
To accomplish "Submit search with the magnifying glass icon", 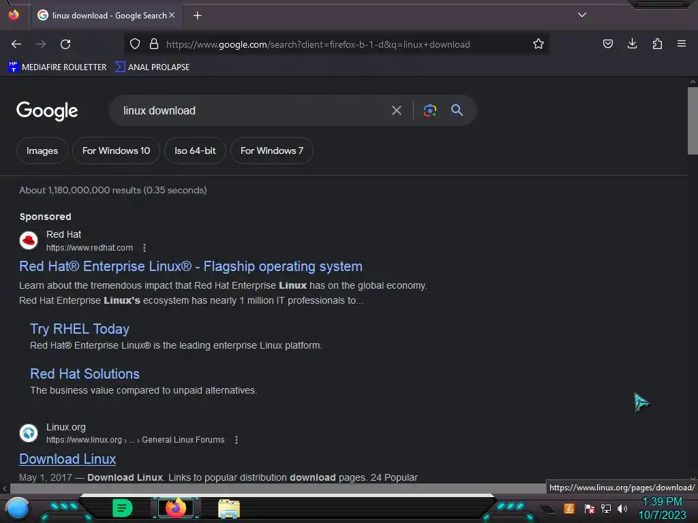I will pyautogui.click(x=457, y=110).
